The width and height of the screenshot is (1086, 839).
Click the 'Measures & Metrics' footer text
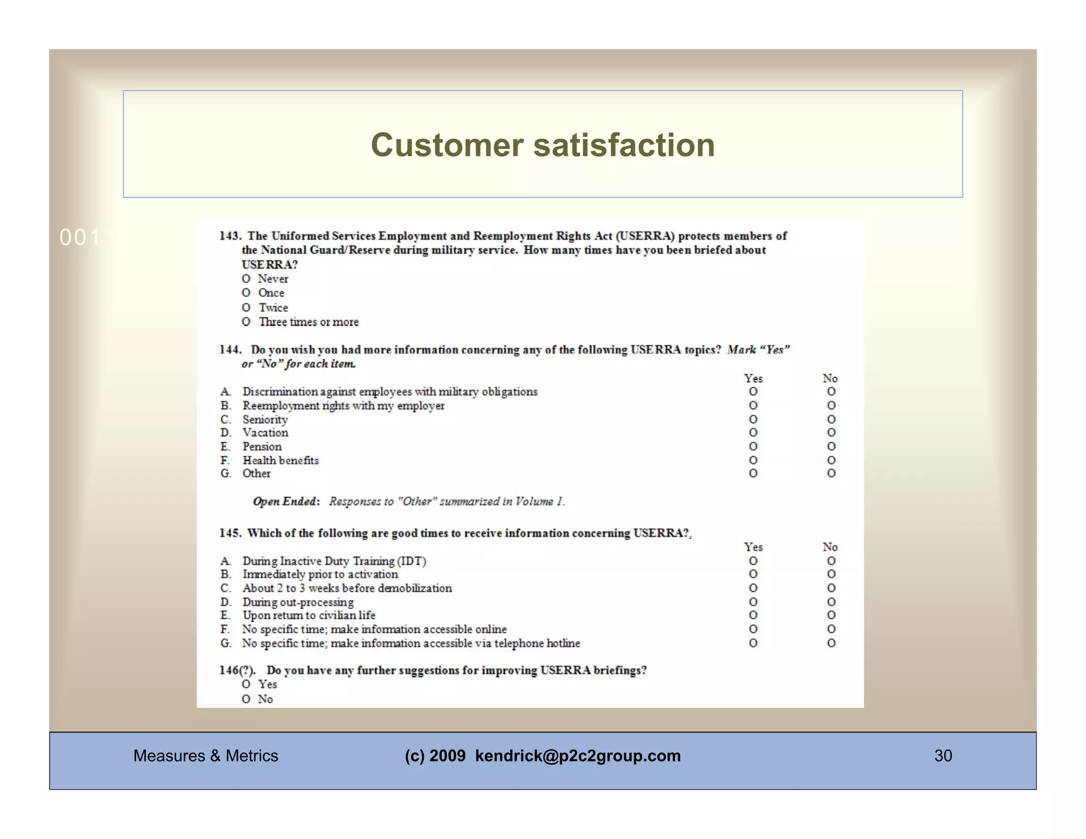coord(206,756)
